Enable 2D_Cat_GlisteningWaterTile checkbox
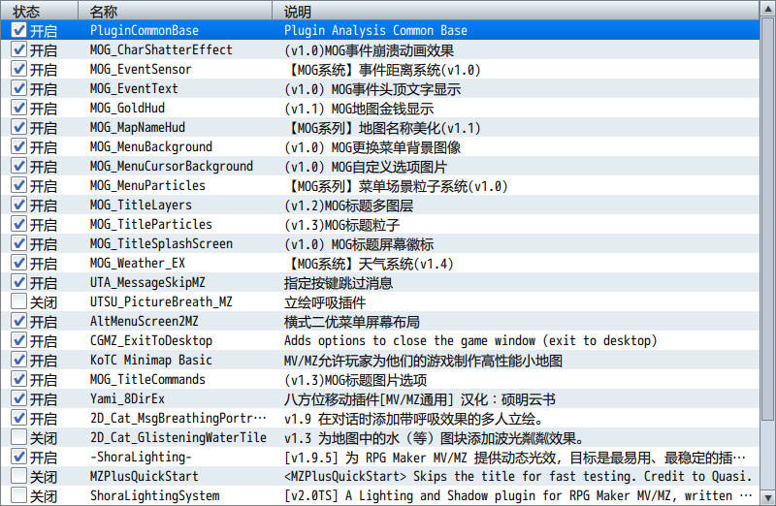Viewport: 776px width, 506px height. click(18, 437)
